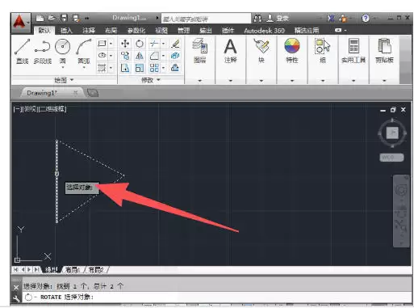Click the Save As icon in quick access
Image resolution: width=414 pixels, height=308 pixels.
click(x=76, y=18)
